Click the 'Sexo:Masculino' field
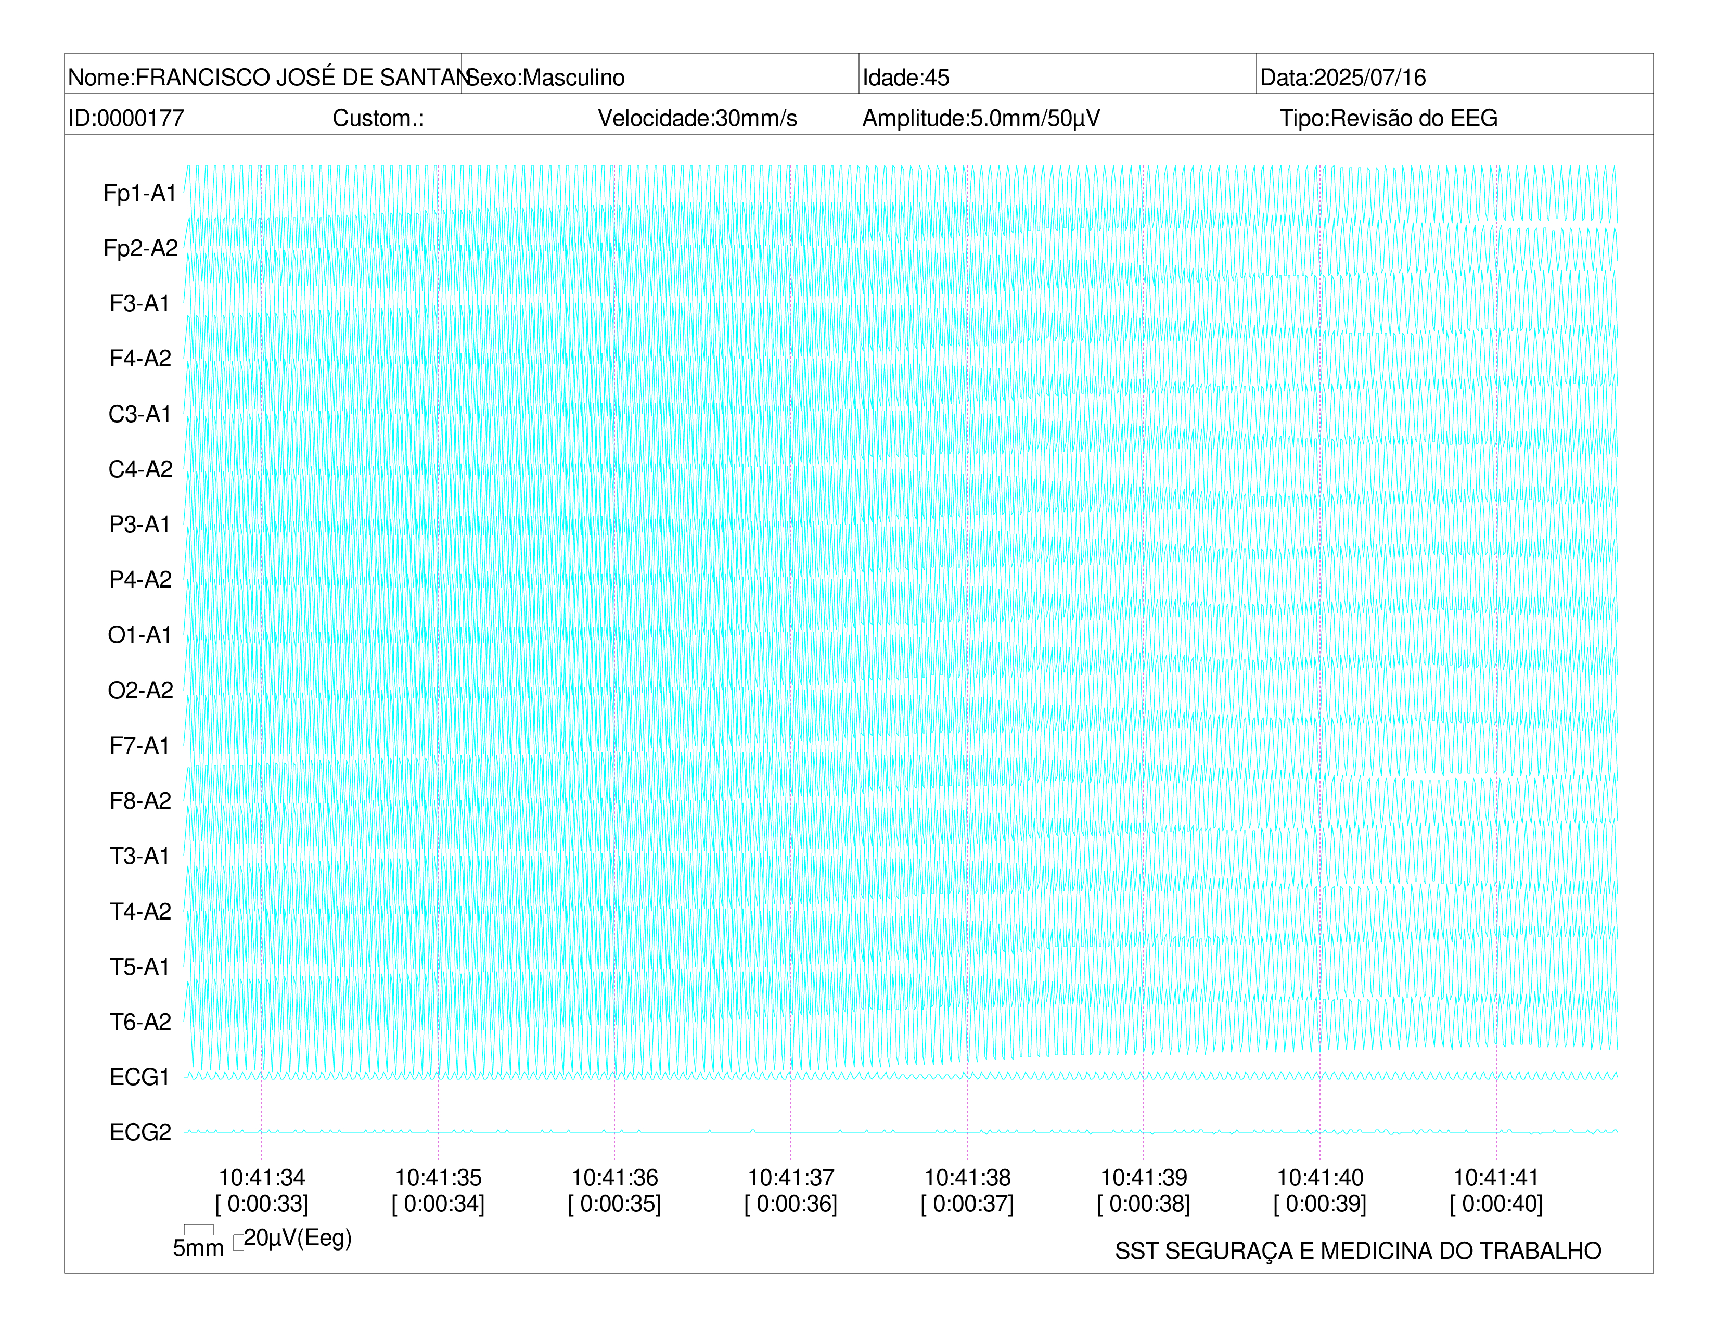 point(660,75)
